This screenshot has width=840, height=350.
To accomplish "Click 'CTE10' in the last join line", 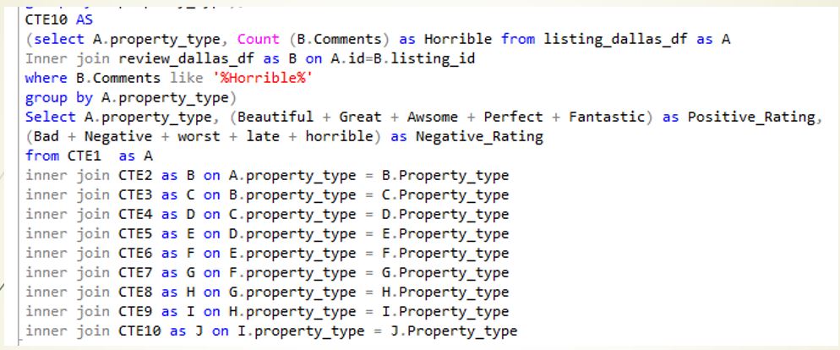I will pos(139,331).
